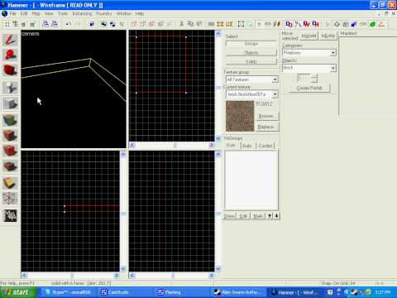This screenshot has width=397, height=298.
Task: Click the toWorld move button
Action: [x=309, y=36]
